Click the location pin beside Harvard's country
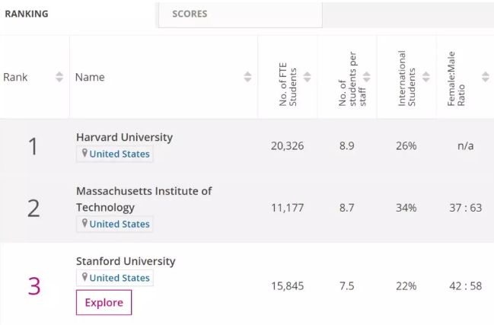The image size is (494, 325). click(x=85, y=154)
